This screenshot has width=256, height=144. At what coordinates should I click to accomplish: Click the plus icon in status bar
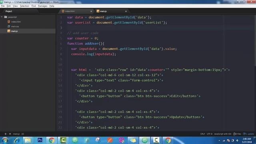[5, 134]
